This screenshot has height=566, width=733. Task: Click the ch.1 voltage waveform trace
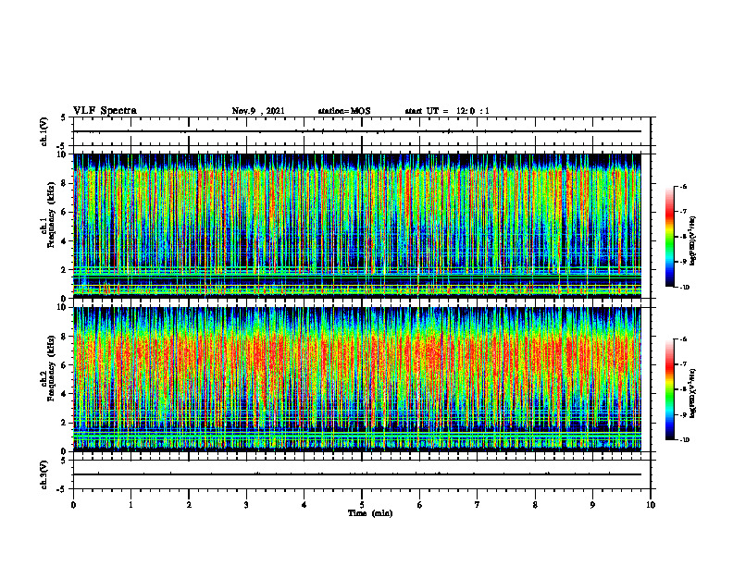(357, 131)
